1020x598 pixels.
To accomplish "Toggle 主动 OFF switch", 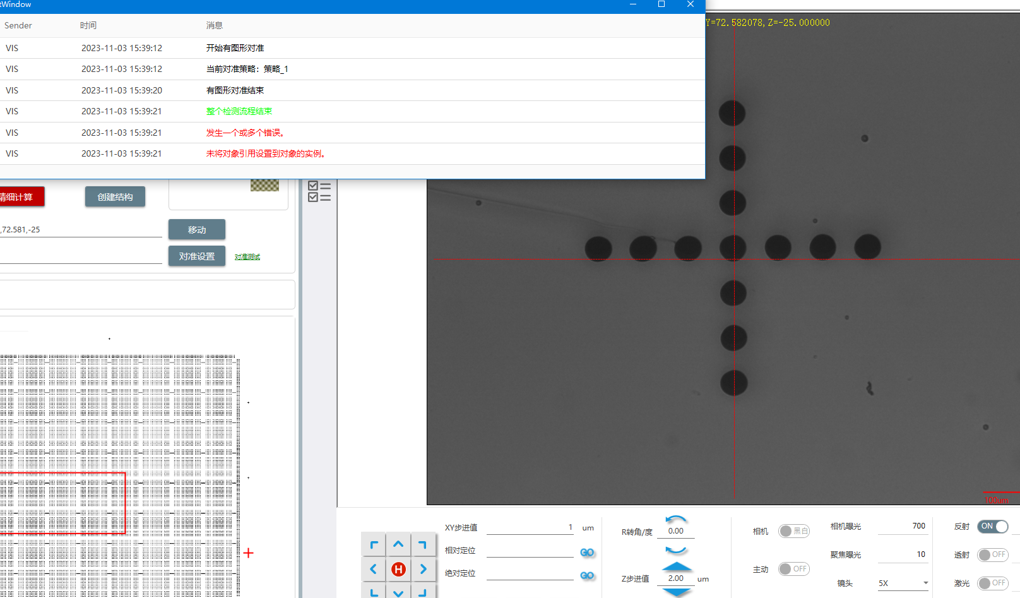I will [794, 569].
